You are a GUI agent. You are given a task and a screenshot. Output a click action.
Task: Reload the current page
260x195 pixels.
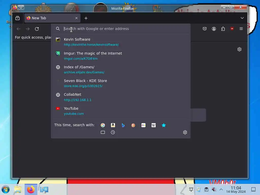37,29
